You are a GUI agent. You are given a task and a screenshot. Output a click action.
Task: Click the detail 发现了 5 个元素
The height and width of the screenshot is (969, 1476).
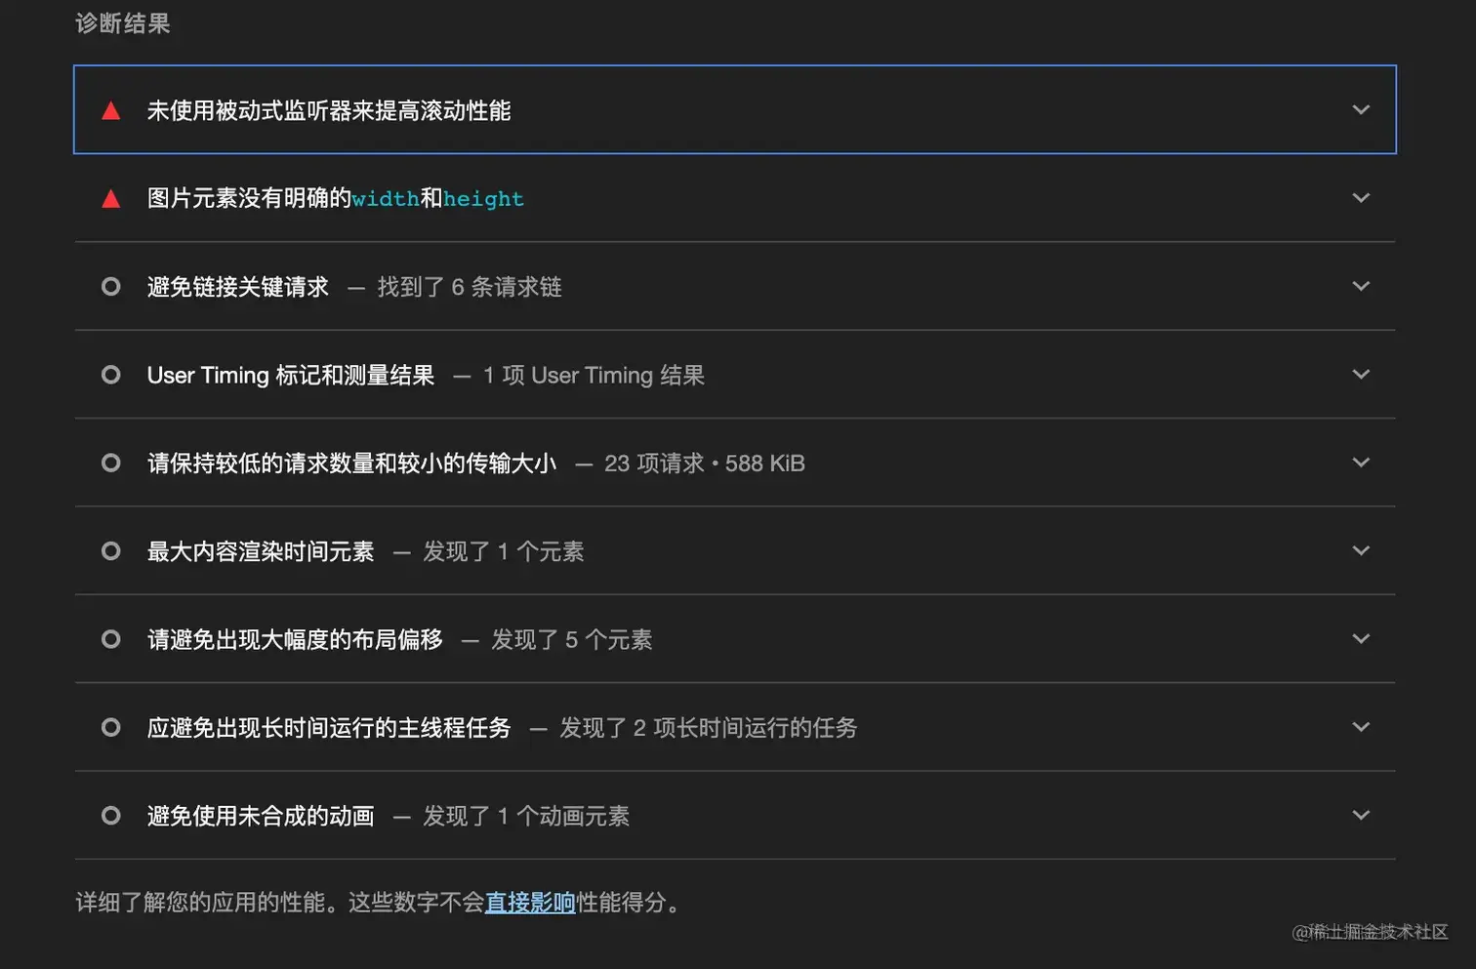pos(572,640)
